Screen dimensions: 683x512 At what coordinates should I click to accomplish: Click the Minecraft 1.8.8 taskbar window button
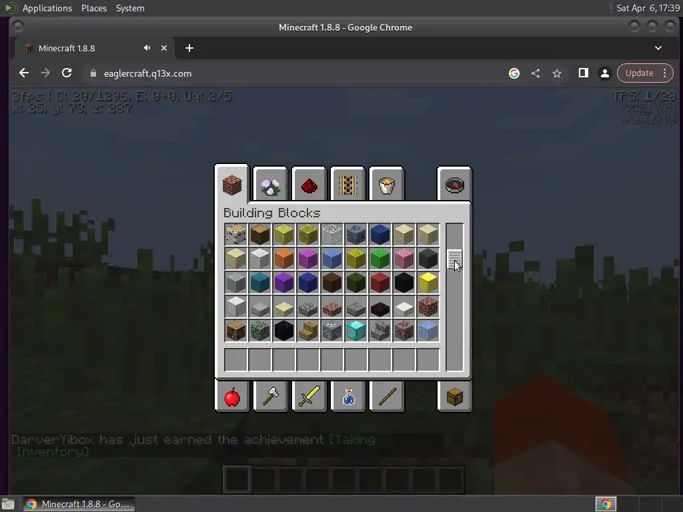click(x=79, y=504)
